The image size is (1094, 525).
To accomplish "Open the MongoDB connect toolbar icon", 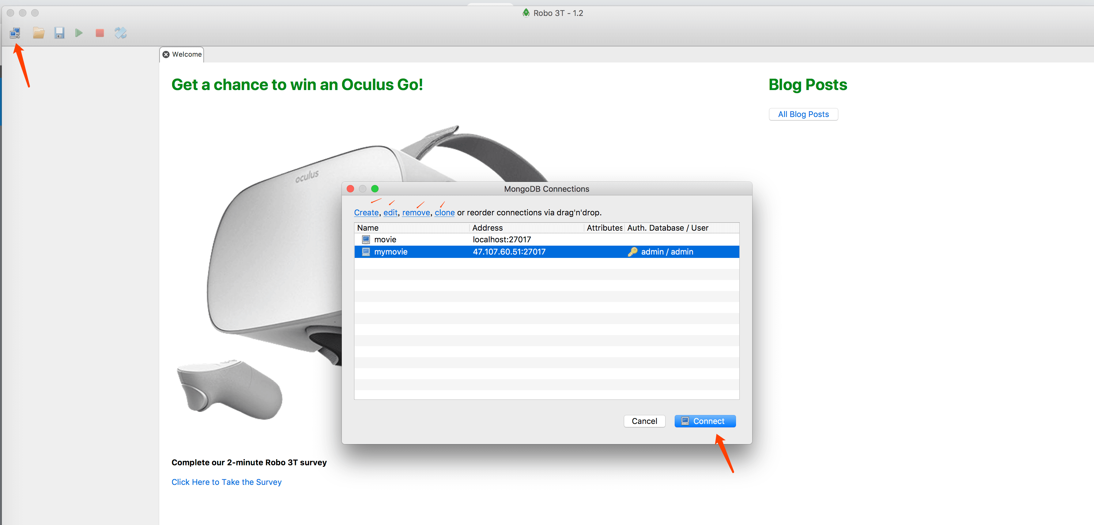I will [x=15, y=33].
